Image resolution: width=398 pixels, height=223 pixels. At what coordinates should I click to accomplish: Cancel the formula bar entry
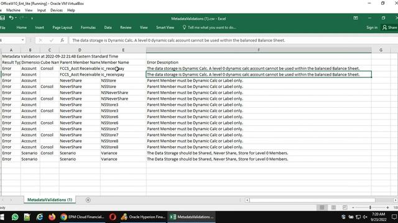click(x=40, y=40)
